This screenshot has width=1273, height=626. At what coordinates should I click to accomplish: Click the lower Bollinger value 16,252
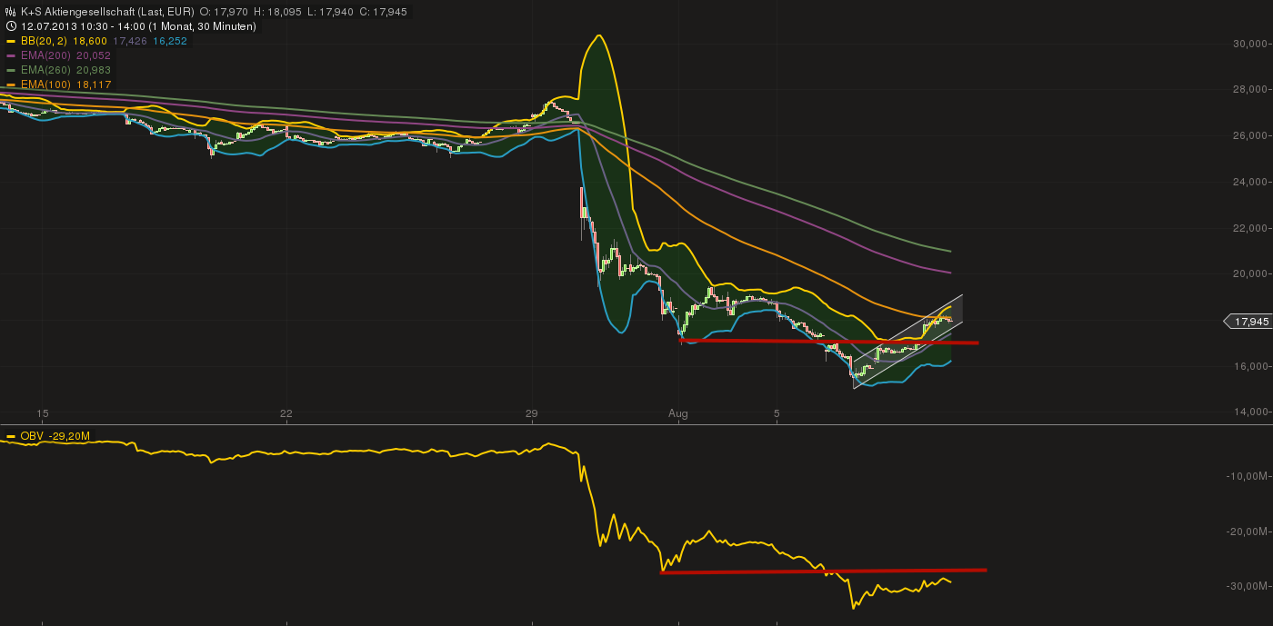tap(170, 41)
